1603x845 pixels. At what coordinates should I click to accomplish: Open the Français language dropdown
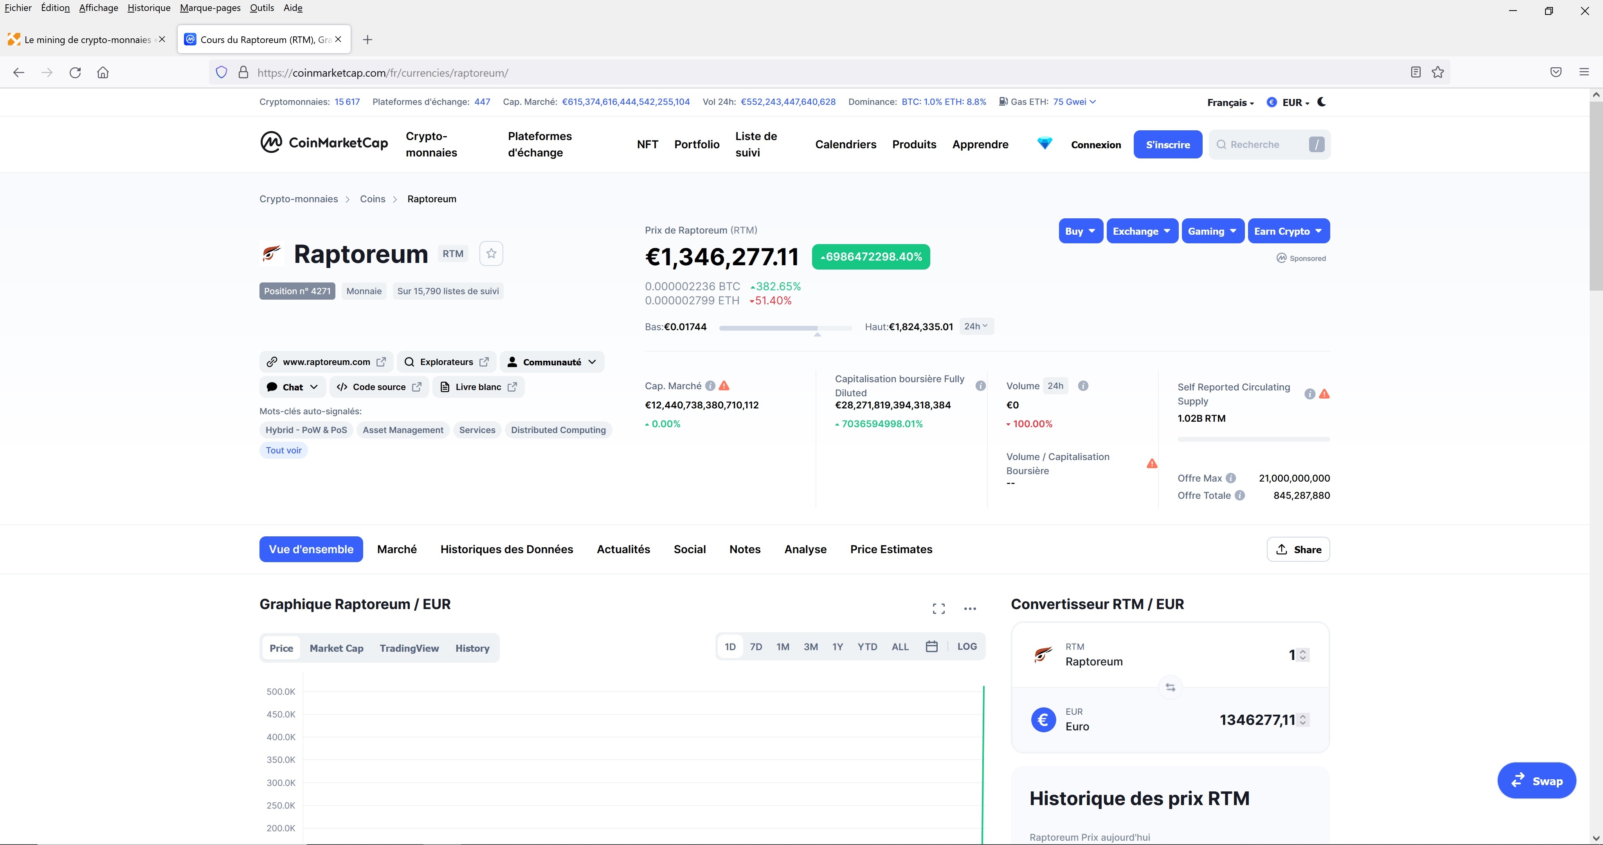click(x=1230, y=102)
